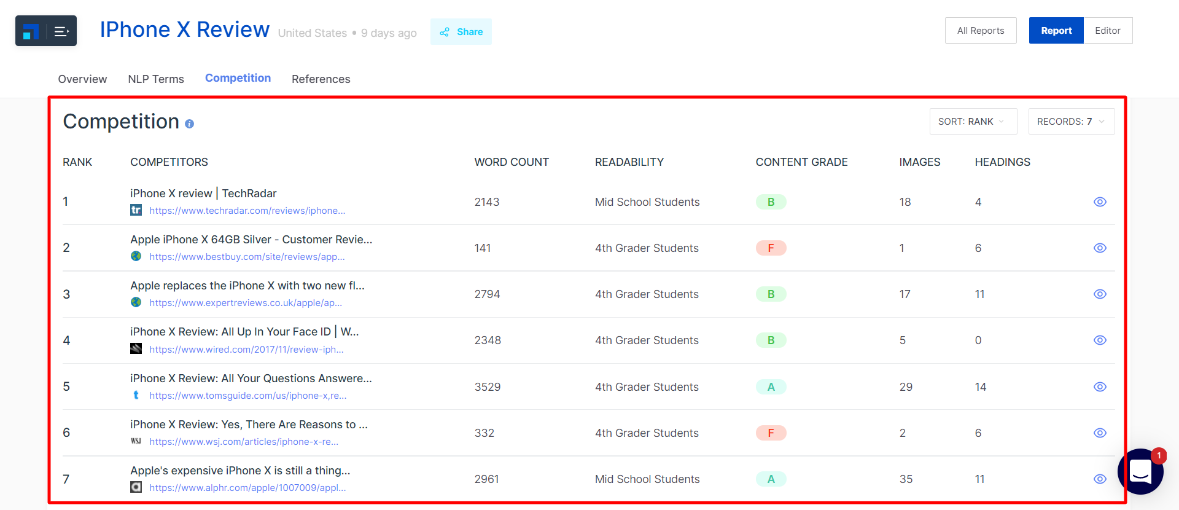Click the F grade badge for WSJ row
The image size is (1179, 510).
tap(771, 433)
